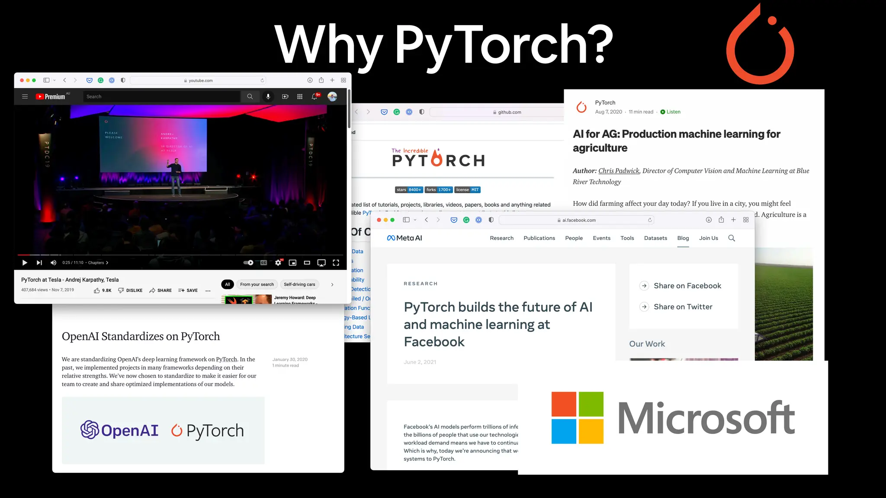Select the Blog tab on Meta AI
The width and height of the screenshot is (886, 498).
coord(683,238)
